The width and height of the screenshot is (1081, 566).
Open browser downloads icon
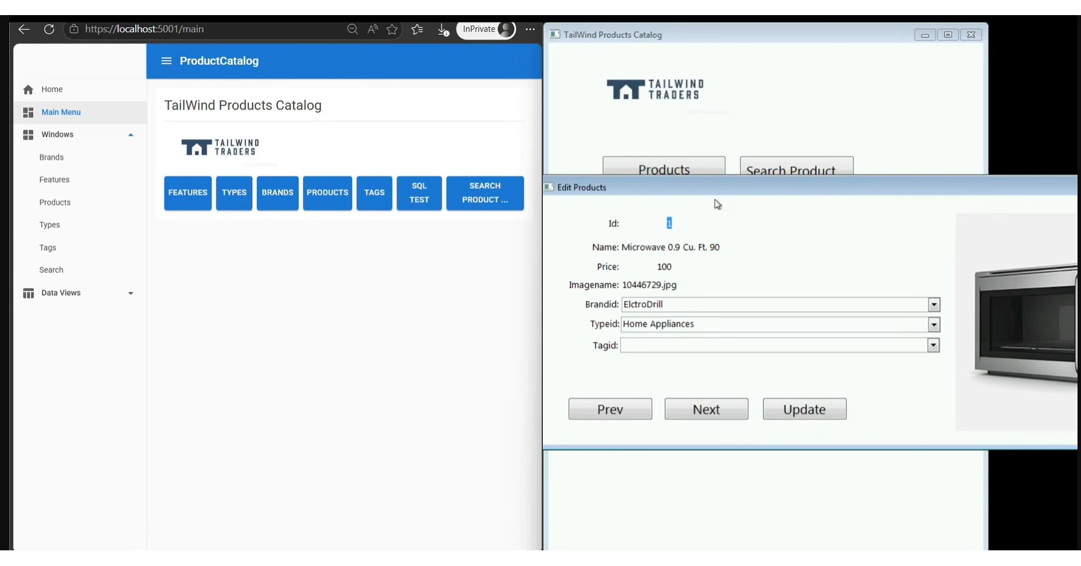tap(443, 30)
